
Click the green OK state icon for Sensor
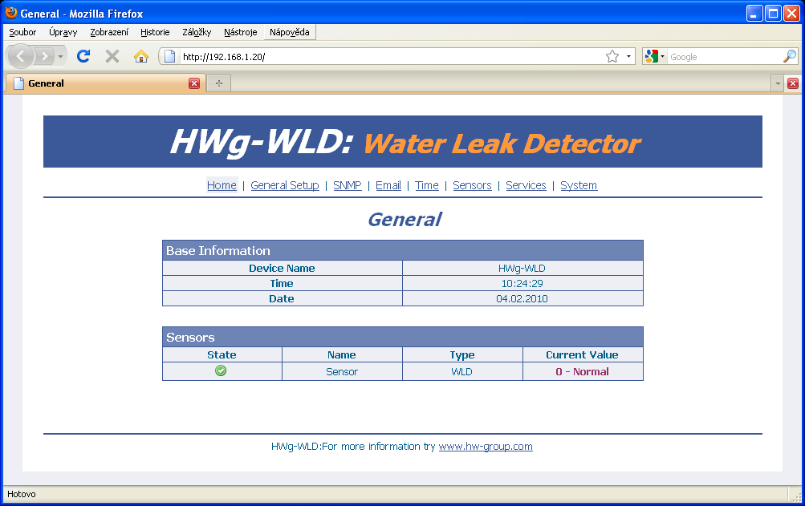[x=221, y=370]
